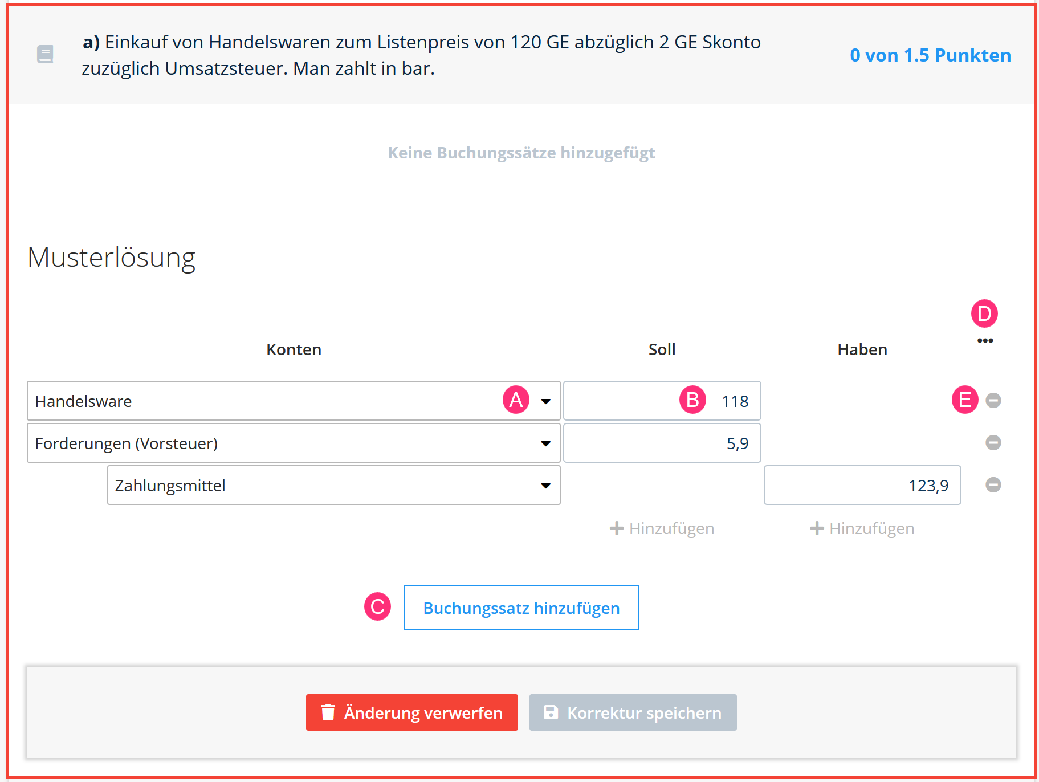Click the Soll field containing 118
Image resolution: width=1039 pixels, height=782 pixels.
tap(662, 401)
